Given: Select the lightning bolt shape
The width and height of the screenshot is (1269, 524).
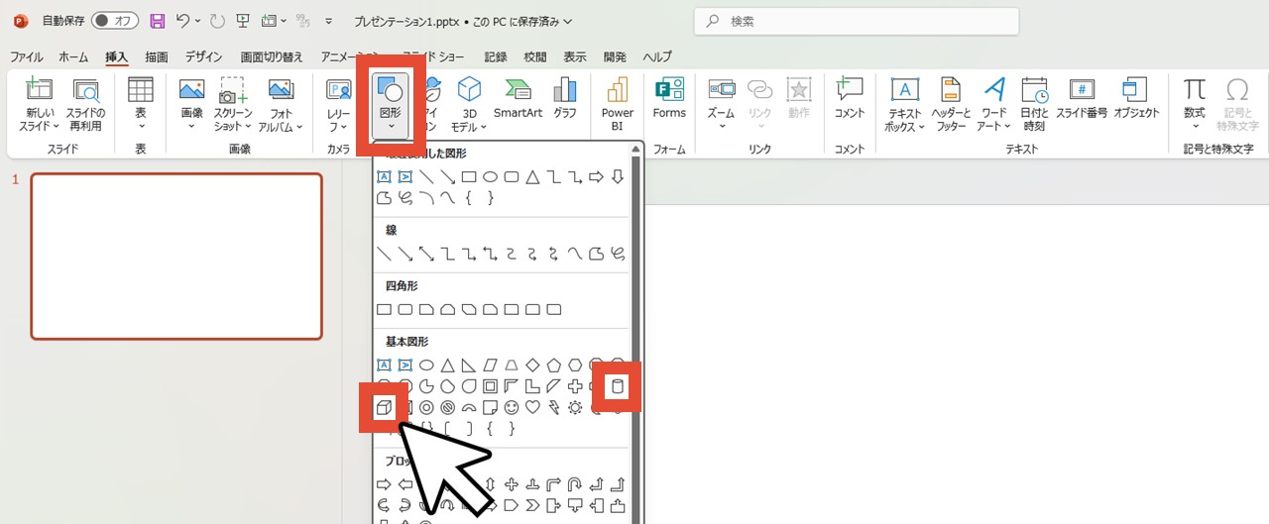Looking at the screenshot, I should click(553, 407).
